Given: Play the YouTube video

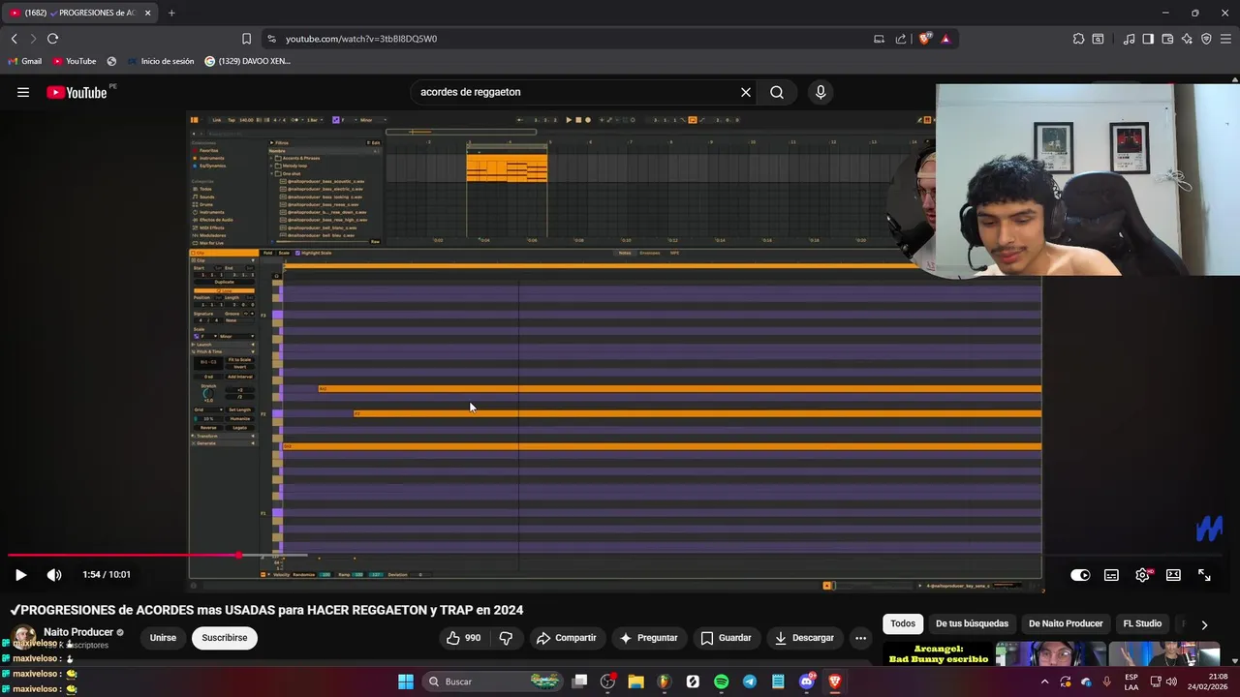Looking at the screenshot, I should (20, 574).
